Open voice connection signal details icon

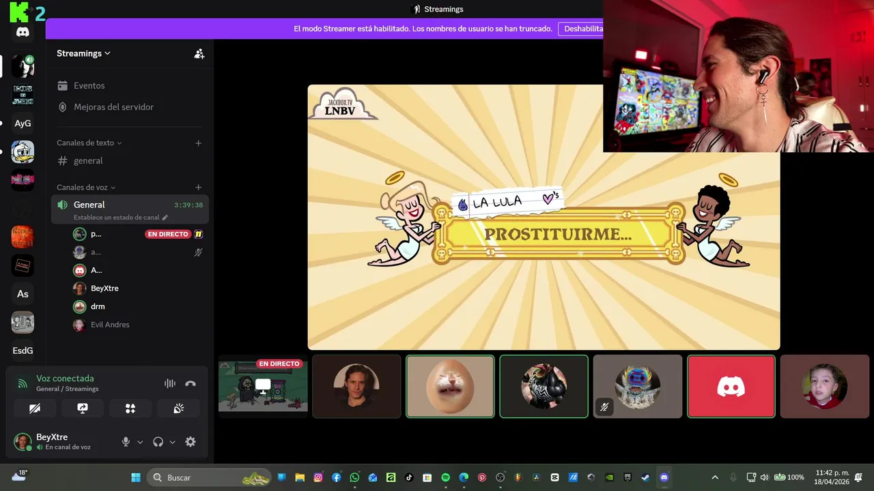tap(23, 383)
